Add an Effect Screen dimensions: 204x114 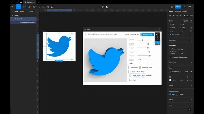click(x=191, y=100)
